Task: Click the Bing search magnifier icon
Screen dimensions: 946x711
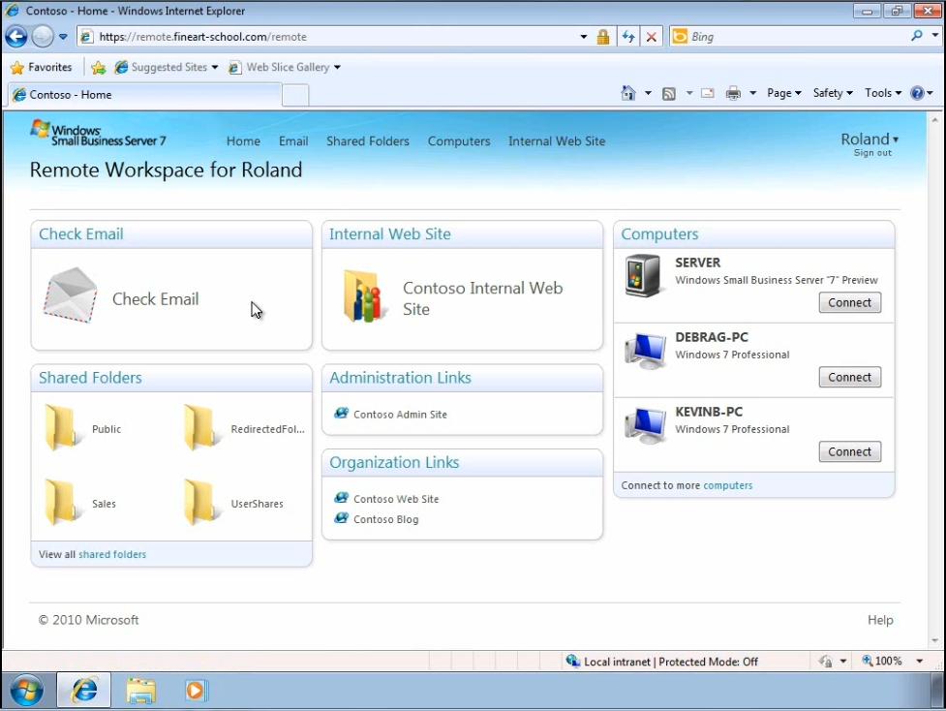Action: pyautogui.click(x=917, y=36)
